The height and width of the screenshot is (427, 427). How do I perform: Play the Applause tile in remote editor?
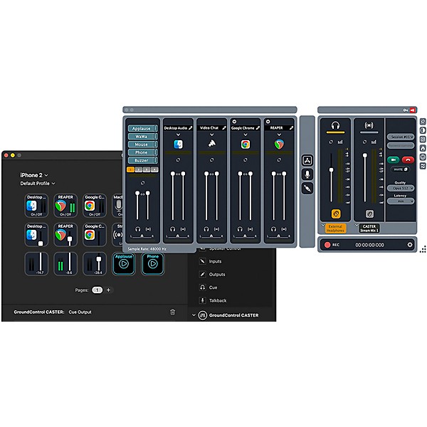124,263
